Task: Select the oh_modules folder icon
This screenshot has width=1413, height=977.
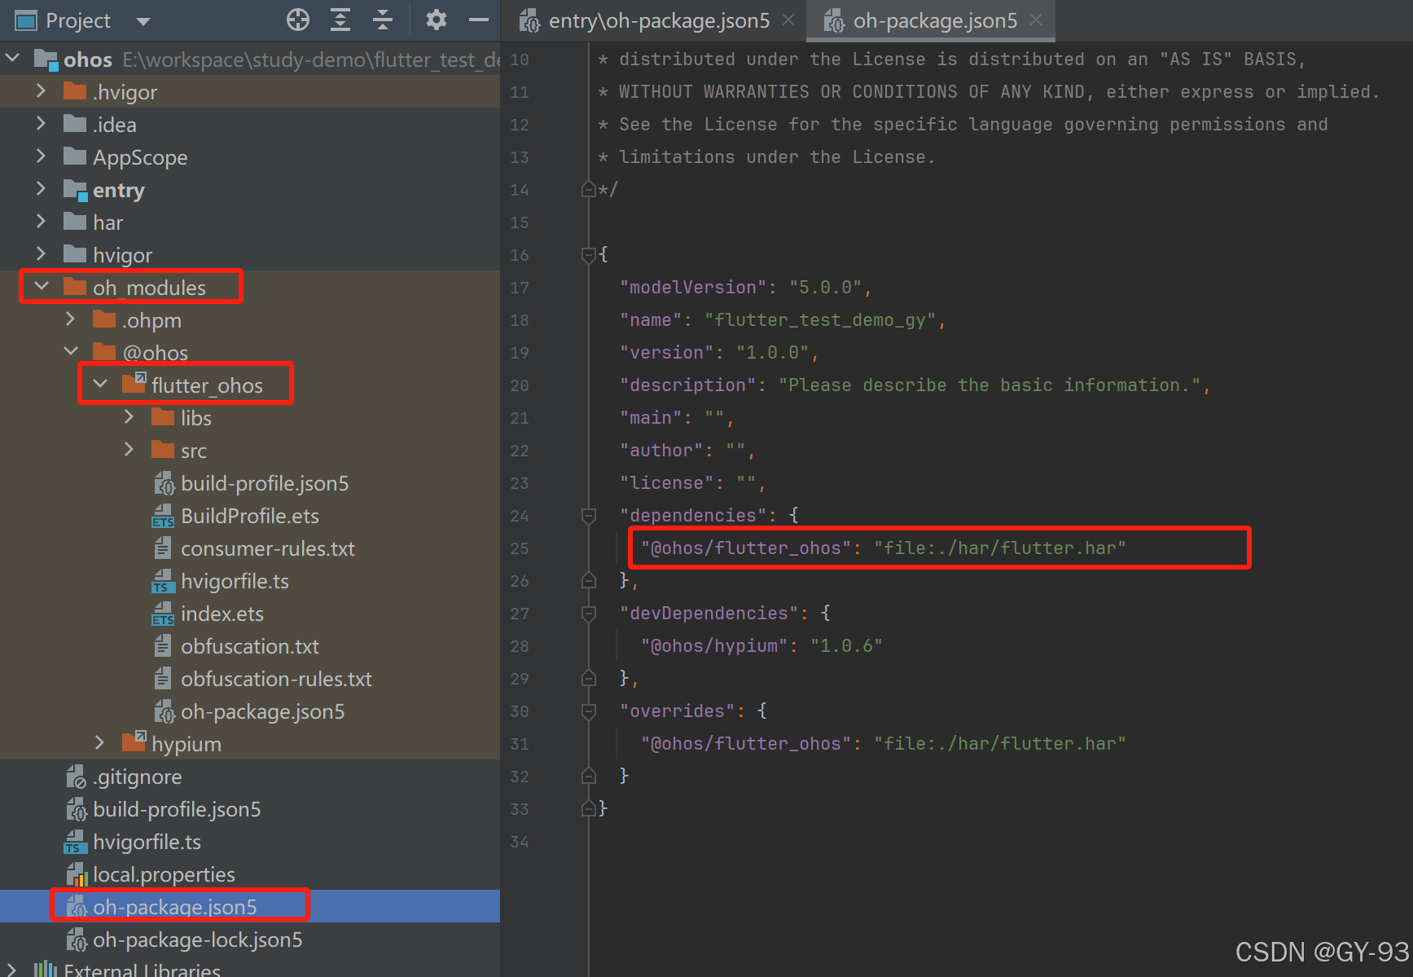Action: [75, 287]
